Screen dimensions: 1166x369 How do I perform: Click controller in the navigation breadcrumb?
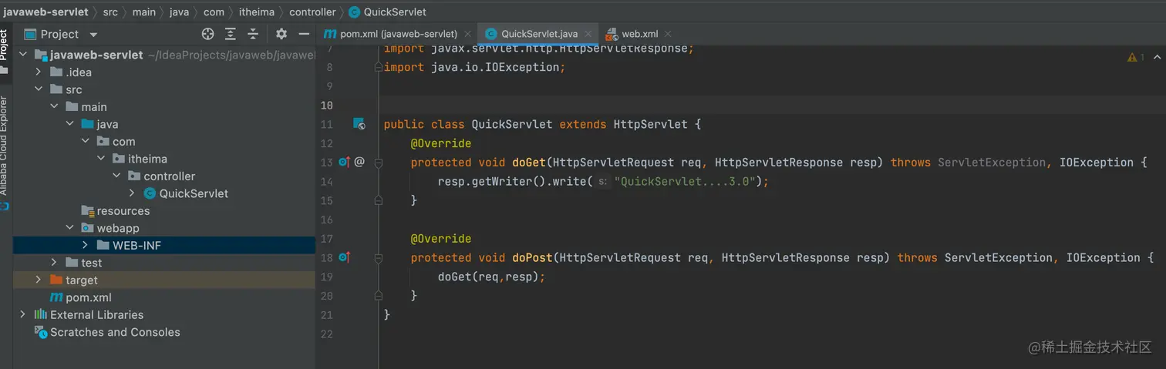(x=312, y=12)
